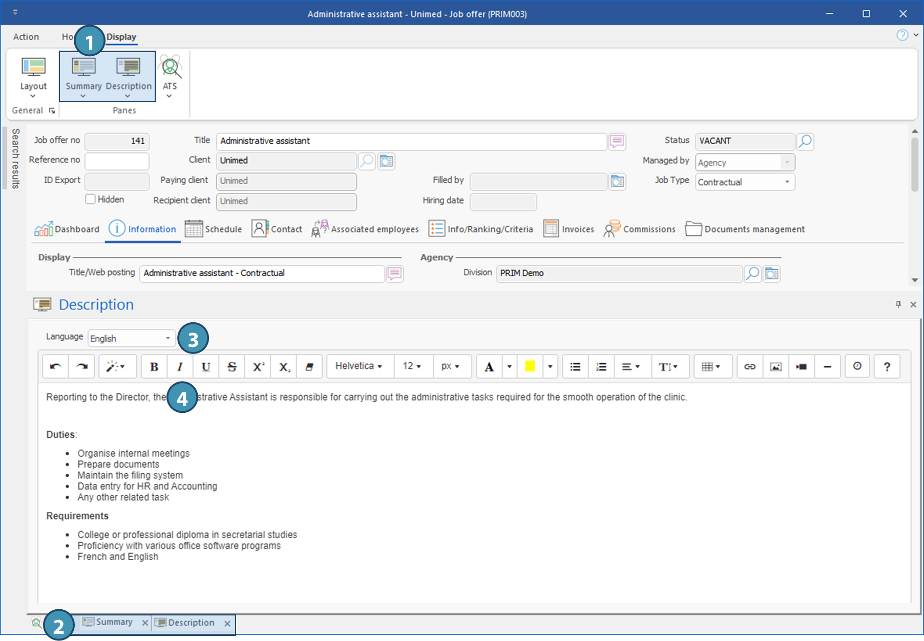Toggle bold formatting in the description editor
Image resolution: width=924 pixels, height=641 pixels.
(154, 367)
